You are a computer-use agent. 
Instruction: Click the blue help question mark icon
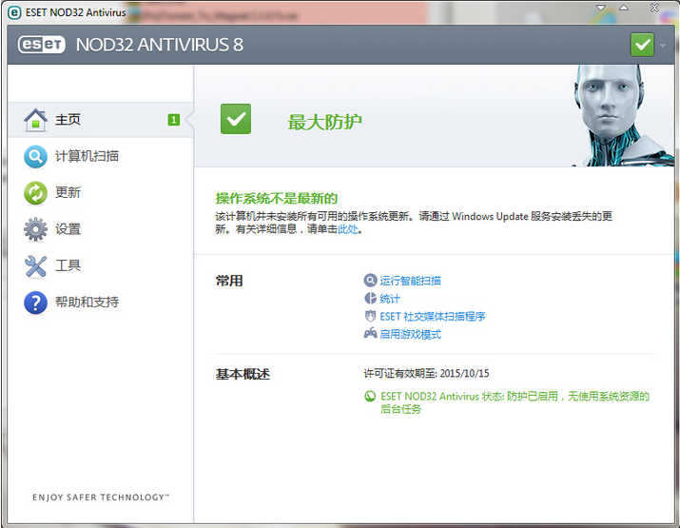click(x=35, y=303)
